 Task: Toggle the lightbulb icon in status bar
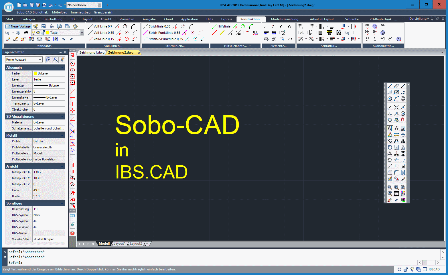(412, 269)
